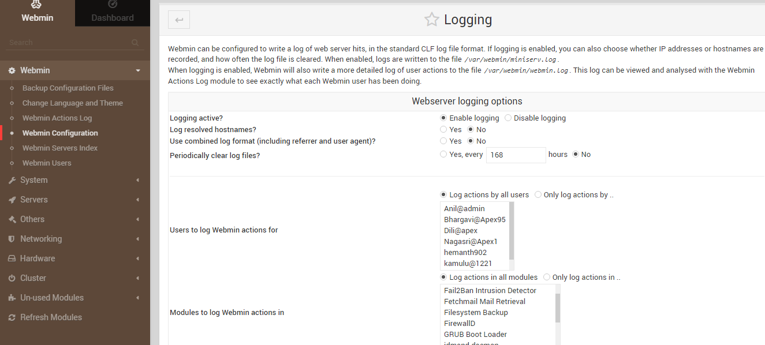765x345 pixels.
Task: Set Log resolved hostnames to Yes
Action: point(444,129)
